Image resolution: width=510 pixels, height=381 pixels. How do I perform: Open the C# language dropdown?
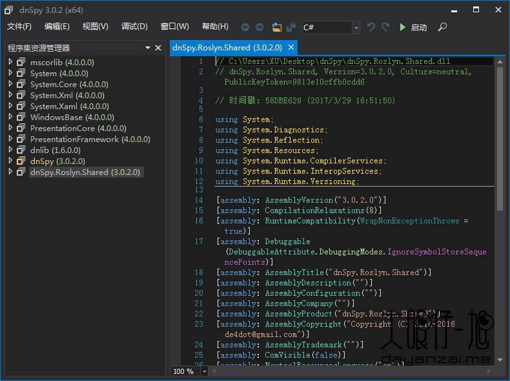pos(356,28)
